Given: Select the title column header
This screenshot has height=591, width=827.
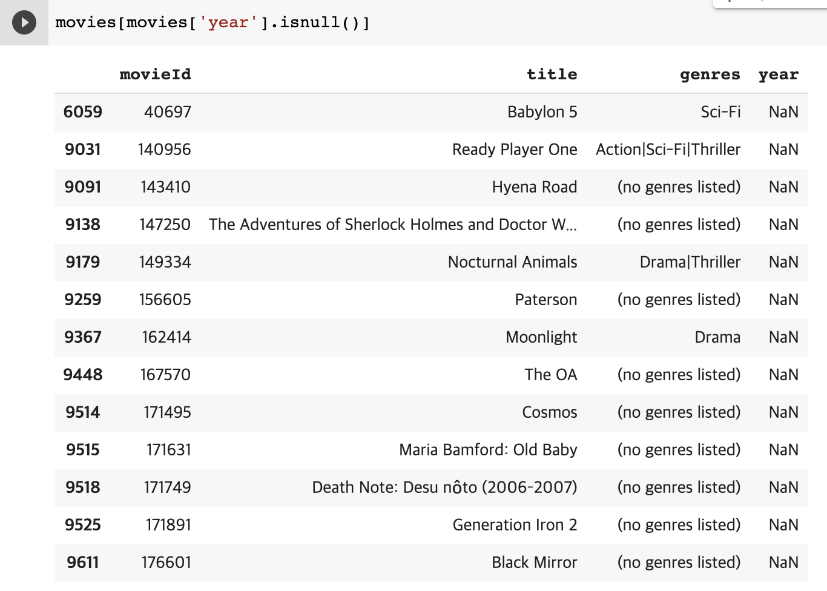Looking at the screenshot, I should [552, 74].
